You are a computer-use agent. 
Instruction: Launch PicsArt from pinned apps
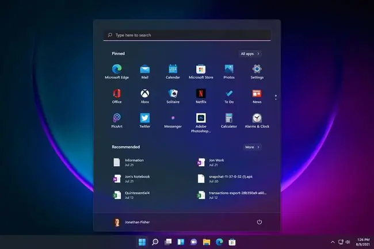[x=117, y=121]
